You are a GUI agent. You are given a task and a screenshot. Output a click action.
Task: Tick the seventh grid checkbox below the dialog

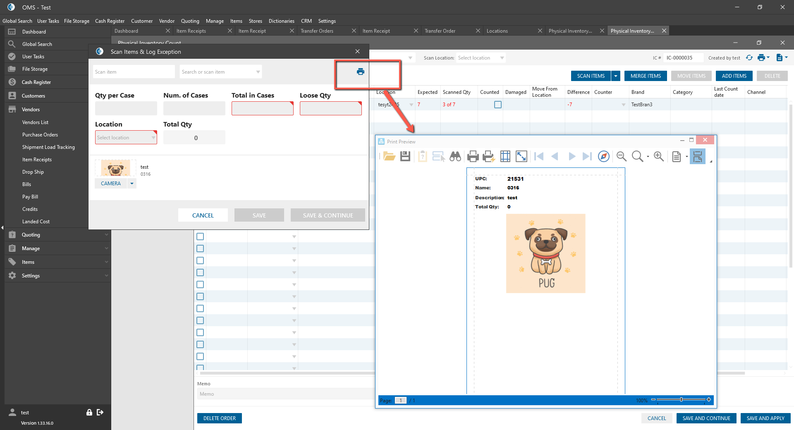pos(200,308)
